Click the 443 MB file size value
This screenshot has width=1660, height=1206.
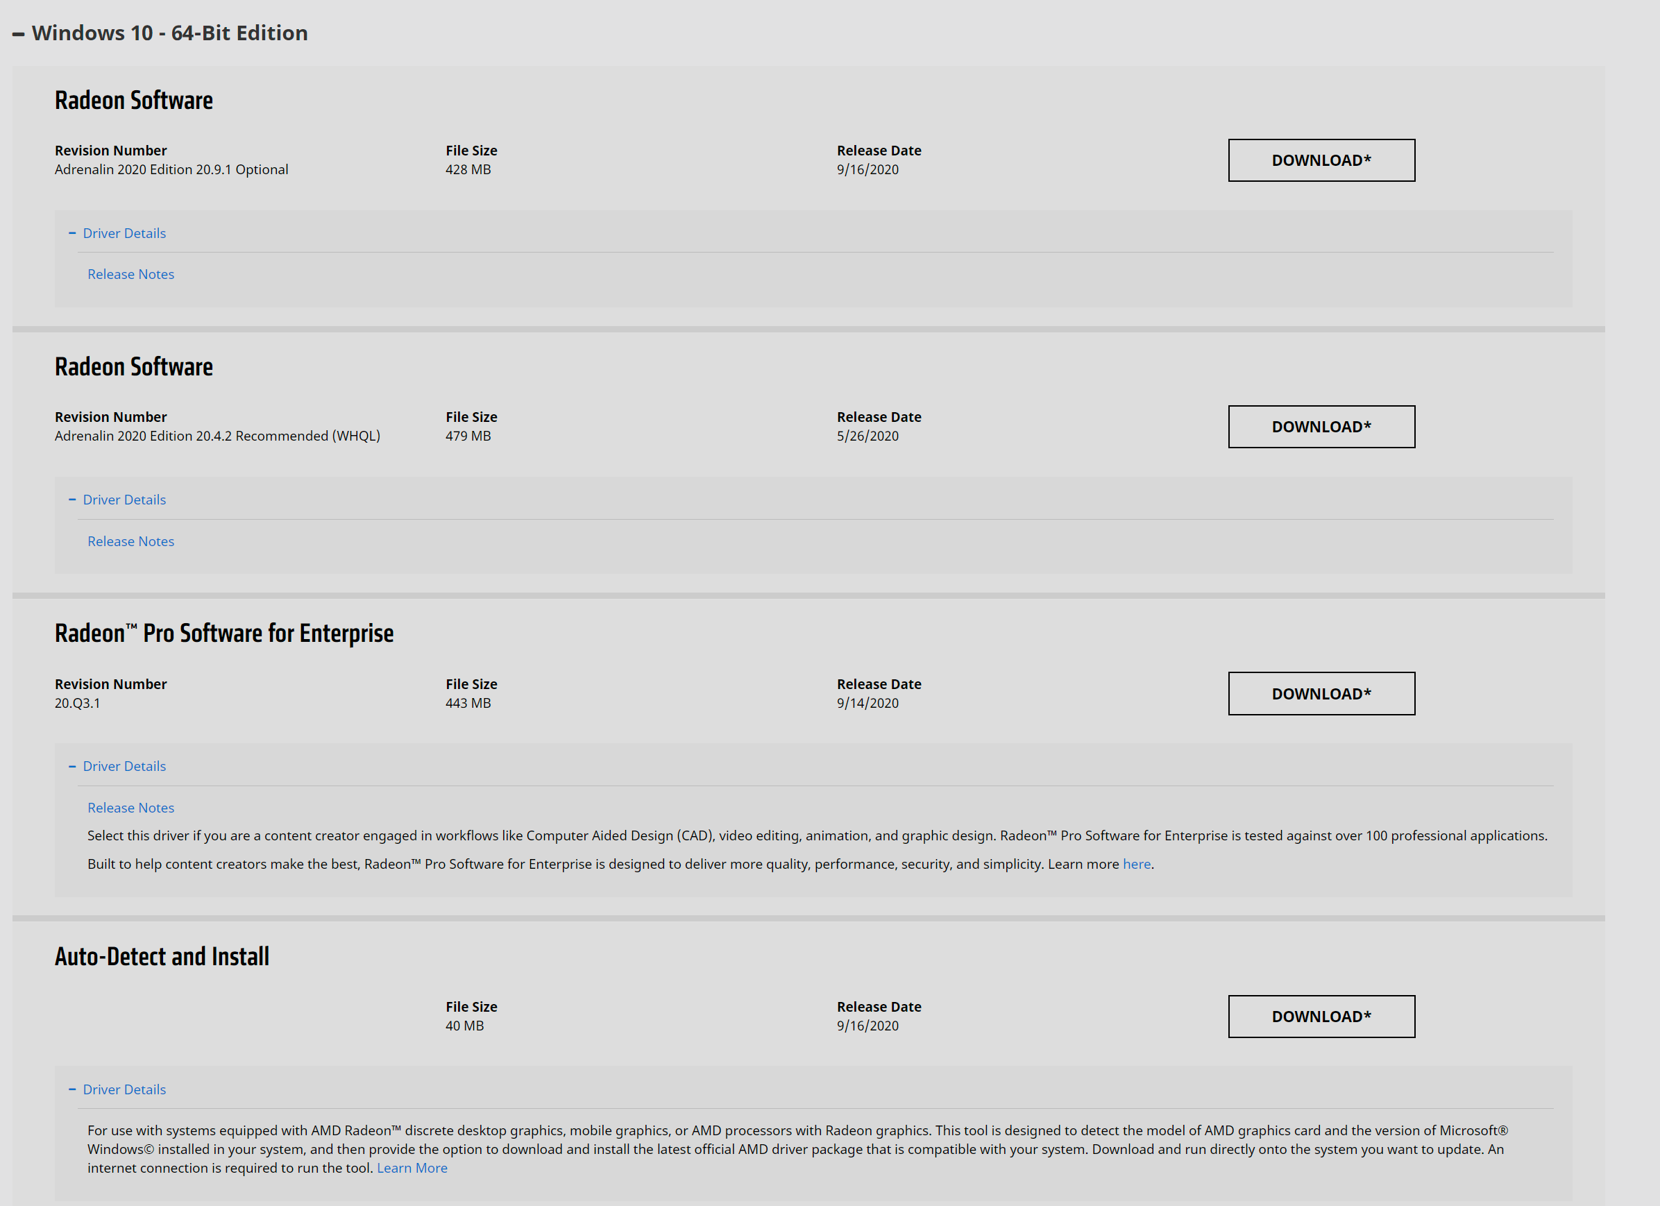(468, 703)
